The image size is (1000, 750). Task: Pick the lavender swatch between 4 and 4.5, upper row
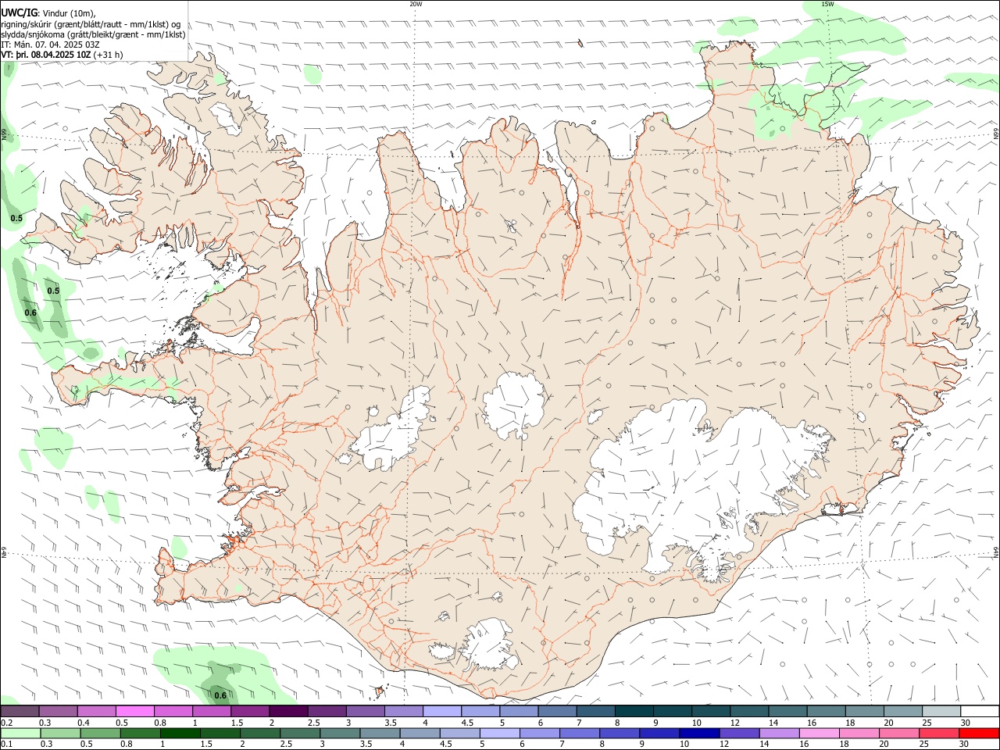(x=442, y=712)
